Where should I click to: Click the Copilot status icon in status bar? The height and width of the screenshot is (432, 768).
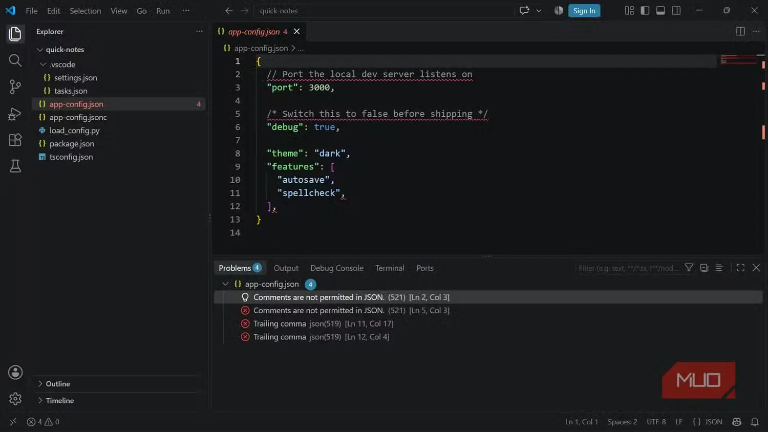(737, 422)
